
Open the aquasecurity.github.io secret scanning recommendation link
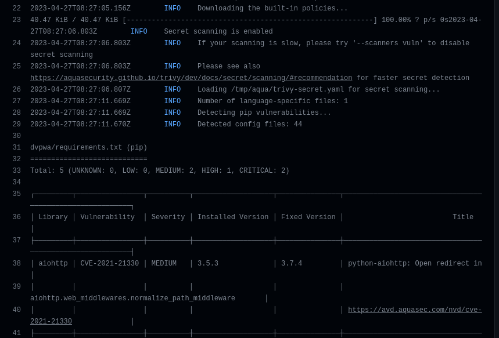click(x=191, y=78)
